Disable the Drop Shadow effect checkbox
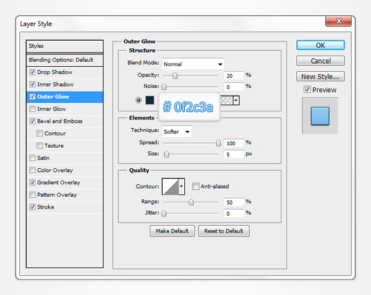 32,72
